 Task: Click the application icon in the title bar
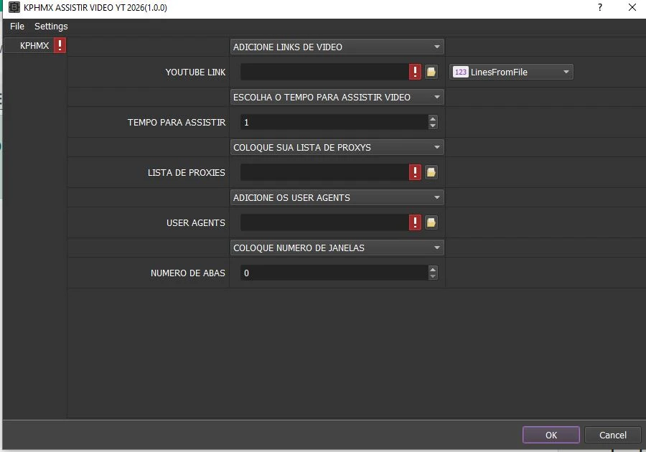(x=14, y=7)
